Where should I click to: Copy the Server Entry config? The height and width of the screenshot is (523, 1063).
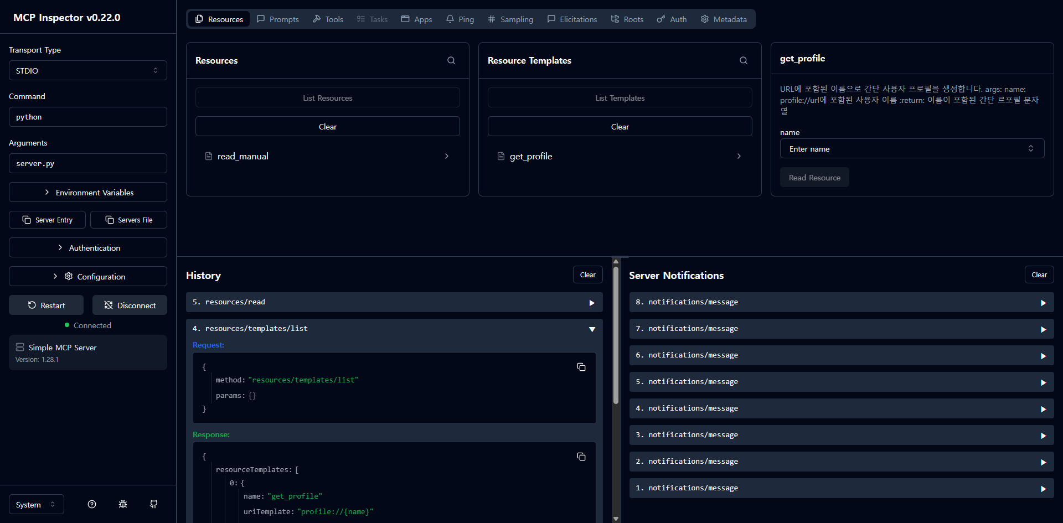pos(48,220)
